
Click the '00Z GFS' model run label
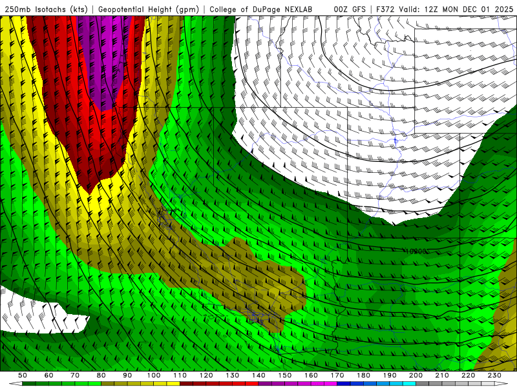click(350, 10)
